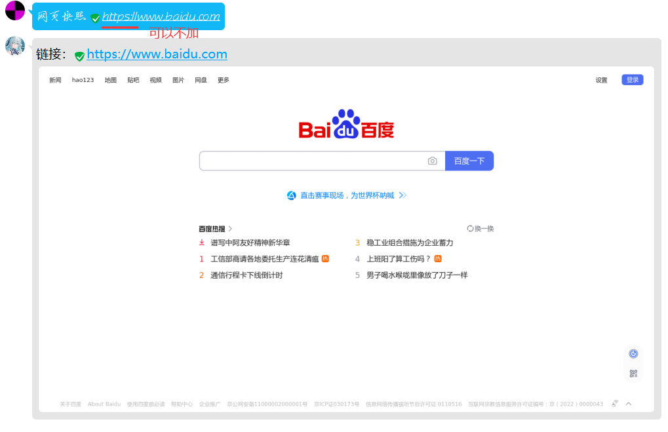Click green shield beside 链接 label
The height and width of the screenshot is (432, 668).
[x=79, y=56]
